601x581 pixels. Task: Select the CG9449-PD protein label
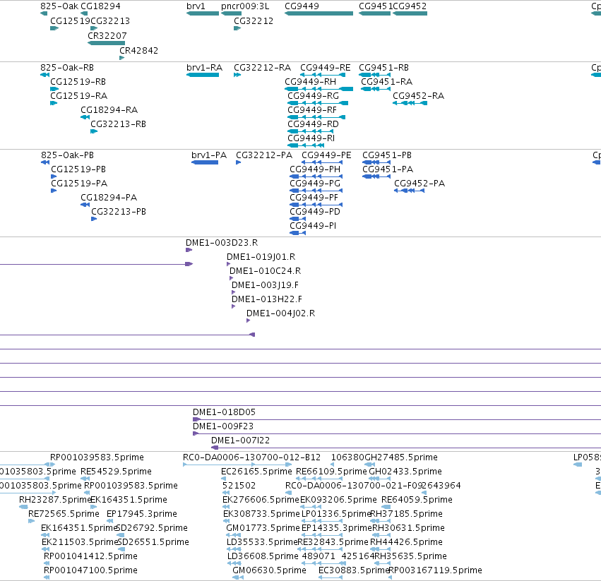(x=315, y=212)
